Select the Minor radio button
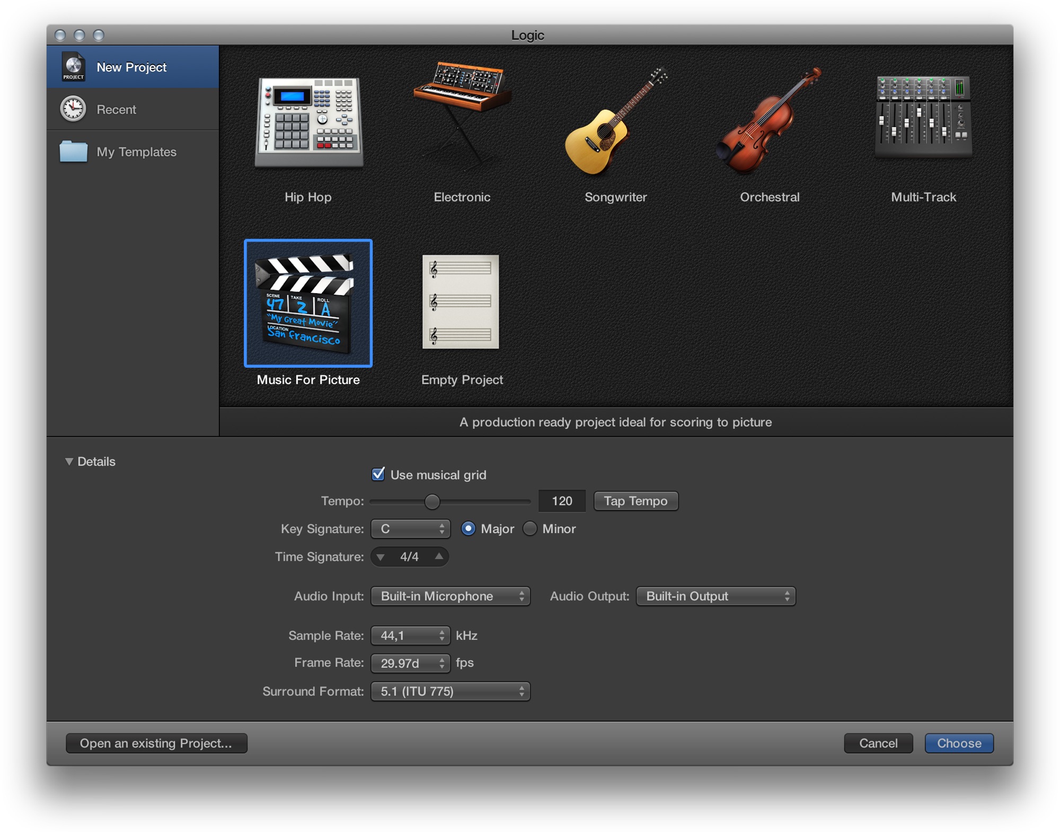Image resolution: width=1060 pixels, height=832 pixels. [529, 529]
